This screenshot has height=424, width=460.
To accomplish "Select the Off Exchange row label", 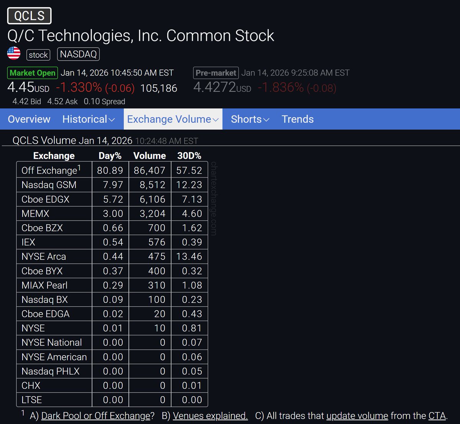I will tap(51, 170).
